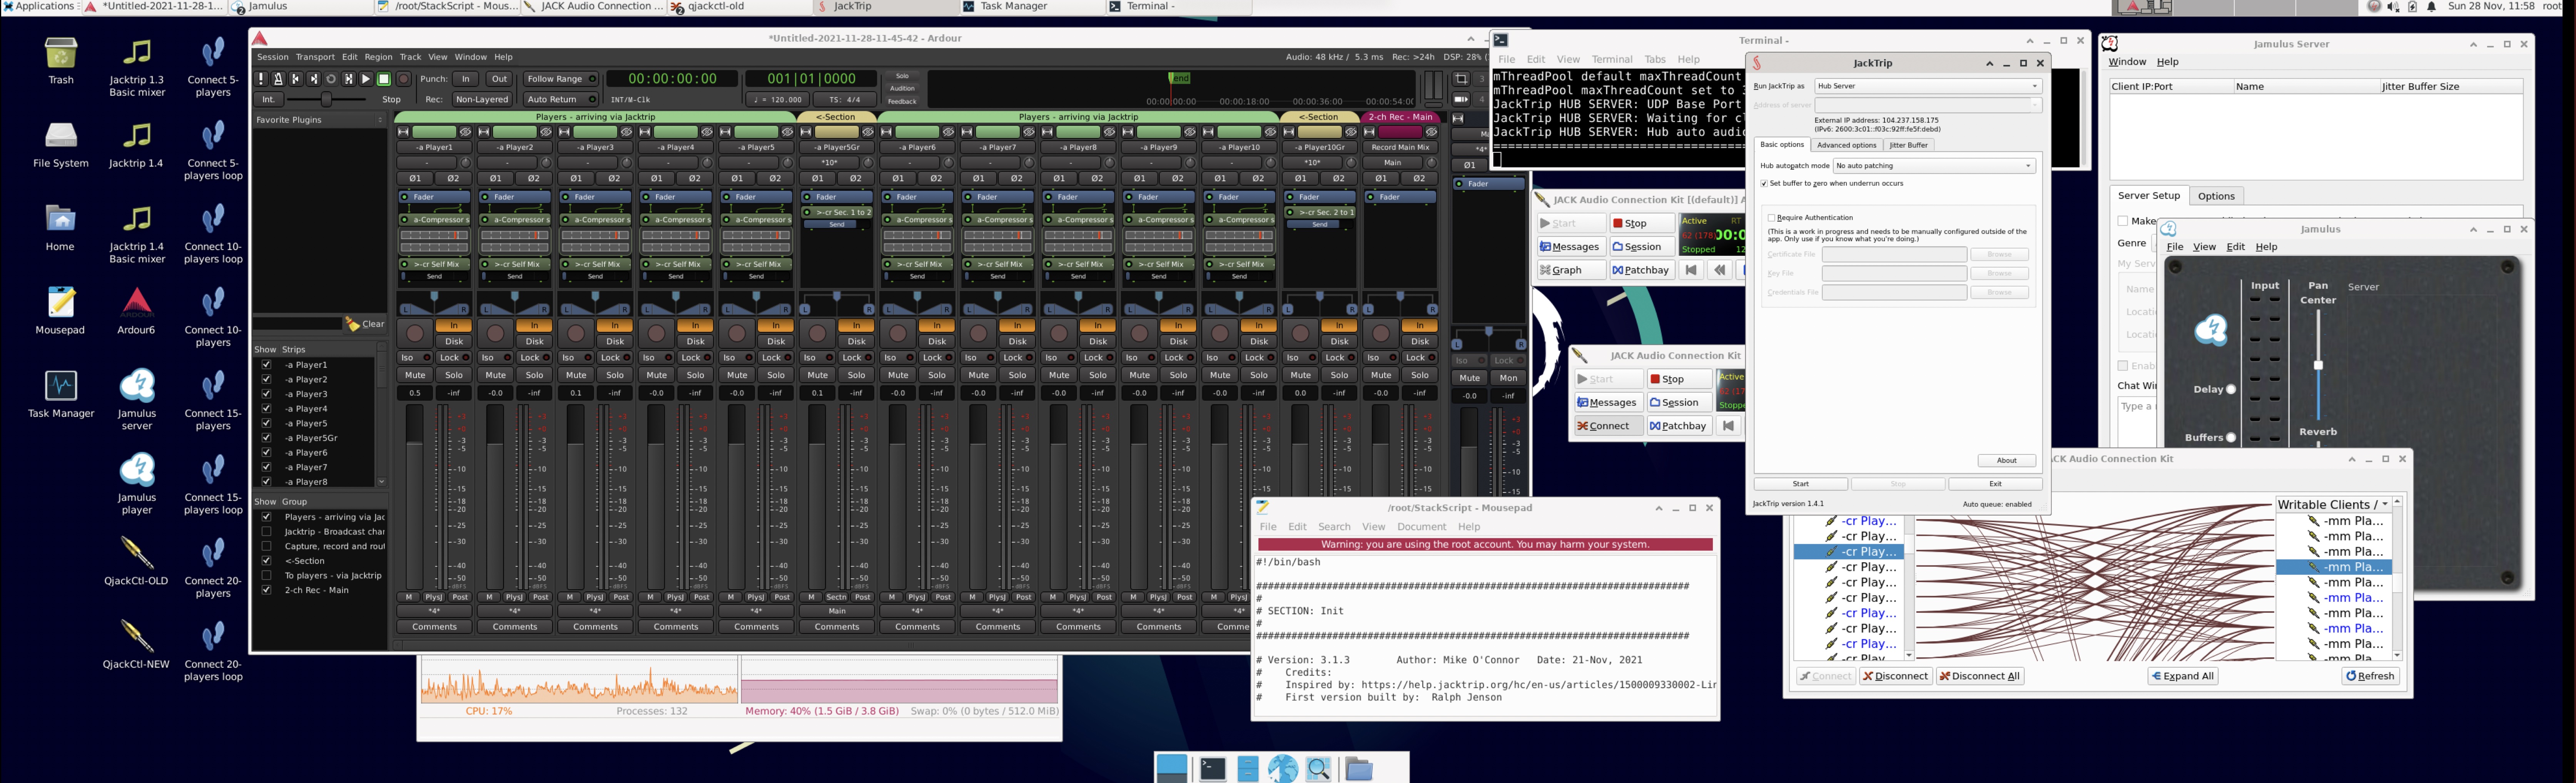Open Options tab in Jamulus Server

point(2216,196)
